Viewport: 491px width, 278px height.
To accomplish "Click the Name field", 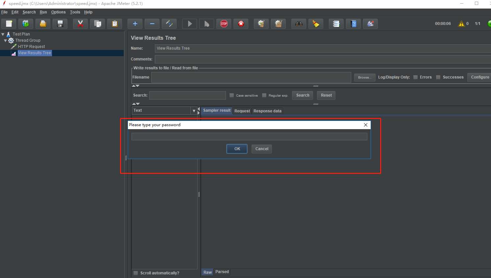I will (323, 48).
